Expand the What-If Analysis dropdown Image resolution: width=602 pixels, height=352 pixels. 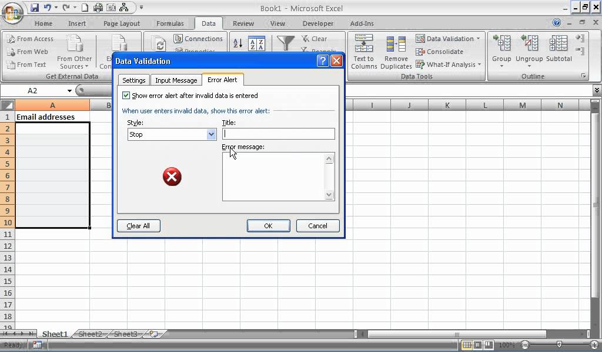480,65
